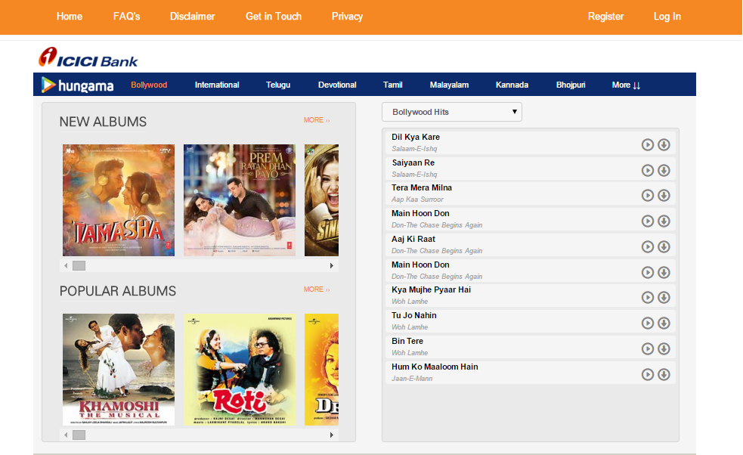The image size is (743, 455).
Task: Click the song title Tu Jo Nahin
Action: [x=413, y=315]
